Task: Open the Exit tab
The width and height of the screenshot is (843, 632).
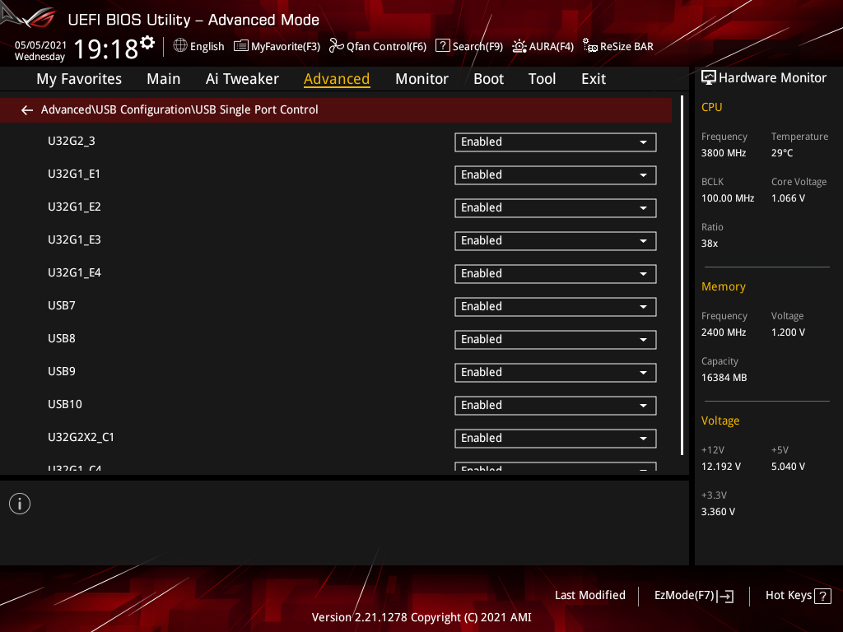Action: tap(594, 79)
